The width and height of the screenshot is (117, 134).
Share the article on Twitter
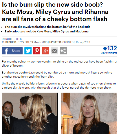[28, 51]
